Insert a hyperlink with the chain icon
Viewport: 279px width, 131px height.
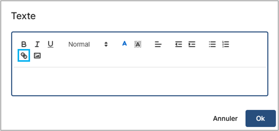click(x=24, y=56)
